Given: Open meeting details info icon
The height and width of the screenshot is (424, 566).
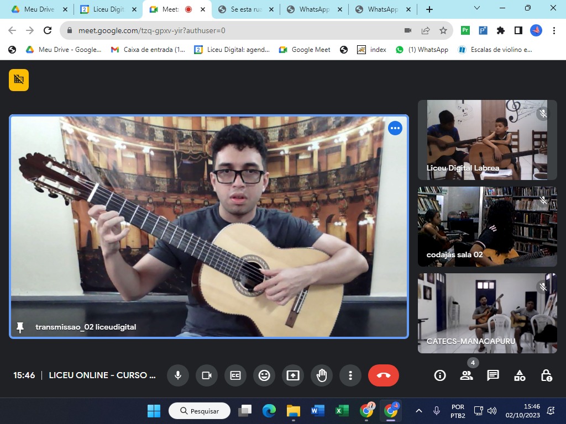Looking at the screenshot, I should tap(440, 375).
